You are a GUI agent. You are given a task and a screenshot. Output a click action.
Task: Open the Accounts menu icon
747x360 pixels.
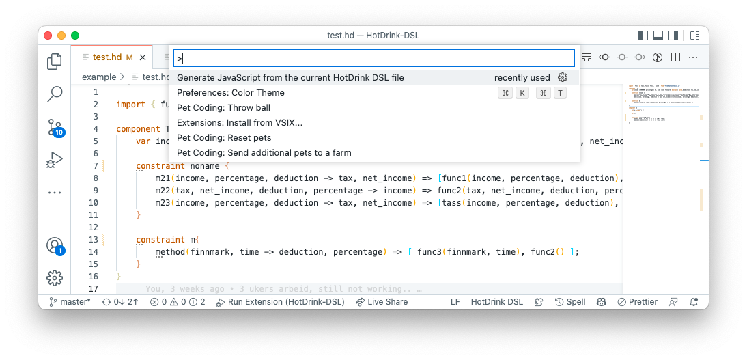(x=55, y=245)
